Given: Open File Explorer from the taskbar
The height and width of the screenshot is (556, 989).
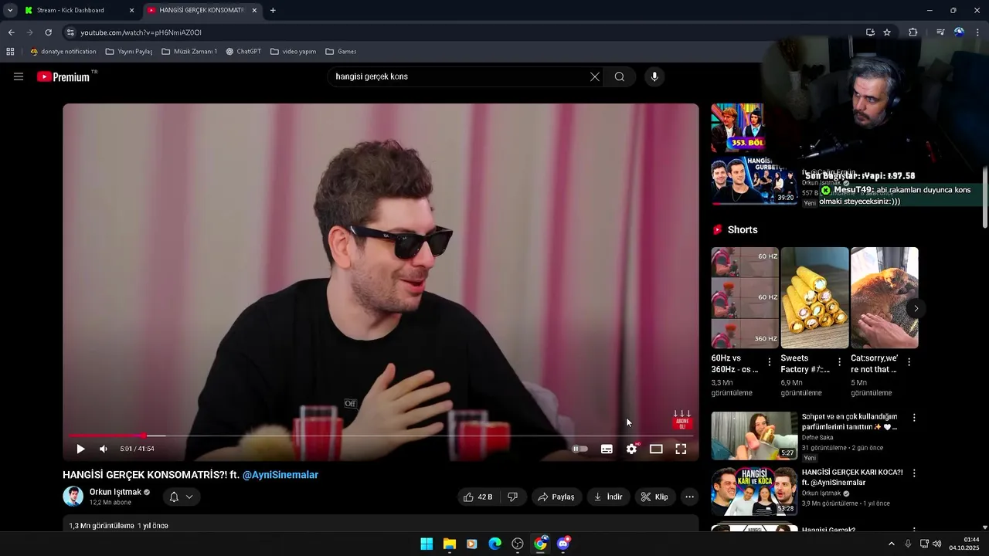Looking at the screenshot, I should [x=449, y=544].
